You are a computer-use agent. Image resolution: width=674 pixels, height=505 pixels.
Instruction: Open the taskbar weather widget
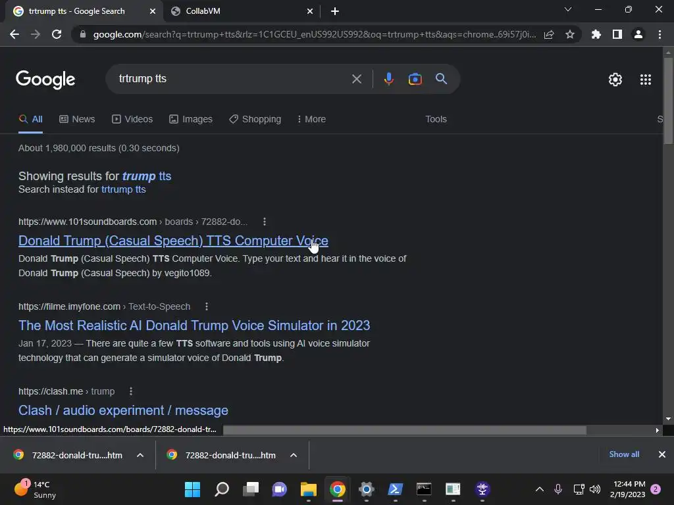(36, 489)
